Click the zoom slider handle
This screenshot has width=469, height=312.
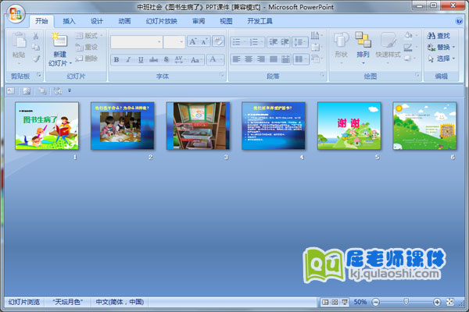coord(406,302)
